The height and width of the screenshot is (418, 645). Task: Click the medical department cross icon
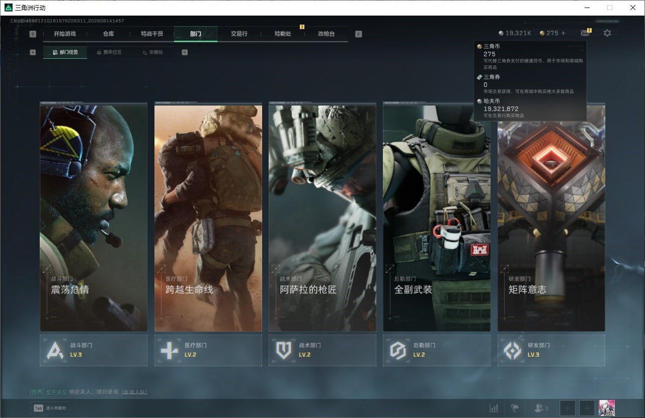(x=169, y=350)
